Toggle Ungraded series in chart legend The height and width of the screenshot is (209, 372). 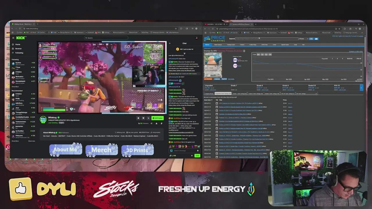(x=324, y=59)
